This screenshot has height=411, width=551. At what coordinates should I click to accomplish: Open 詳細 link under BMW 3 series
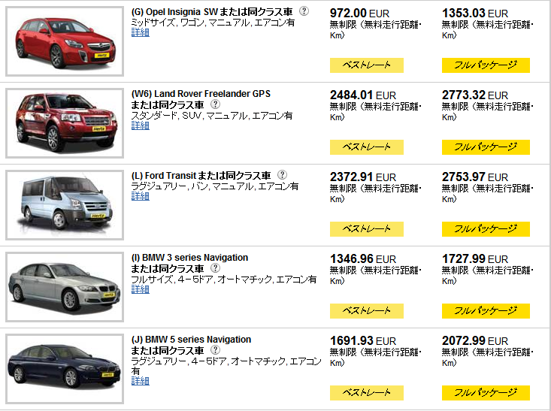tap(141, 289)
